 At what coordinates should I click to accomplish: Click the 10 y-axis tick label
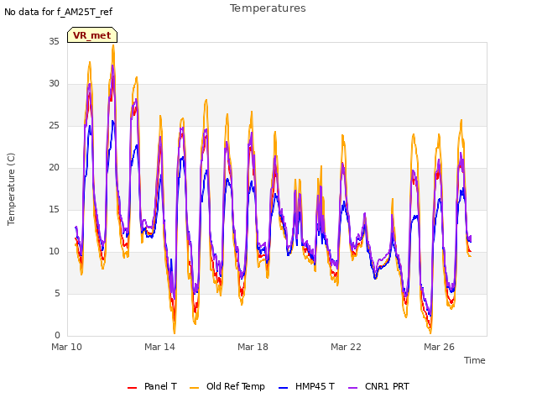(54, 252)
